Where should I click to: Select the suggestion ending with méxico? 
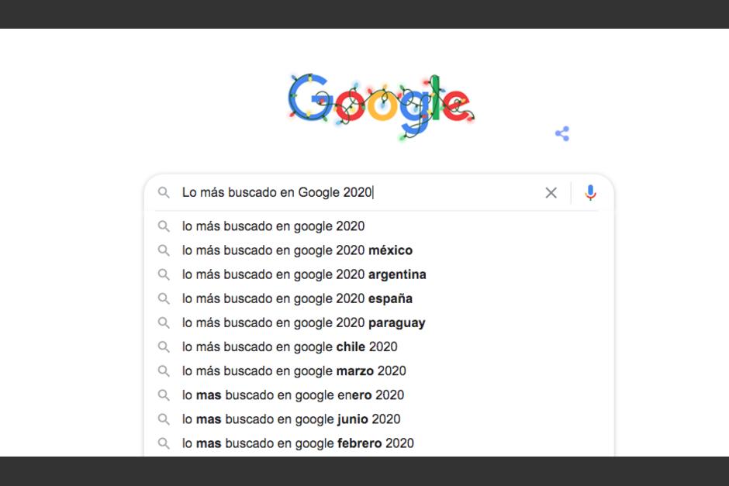pos(297,250)
